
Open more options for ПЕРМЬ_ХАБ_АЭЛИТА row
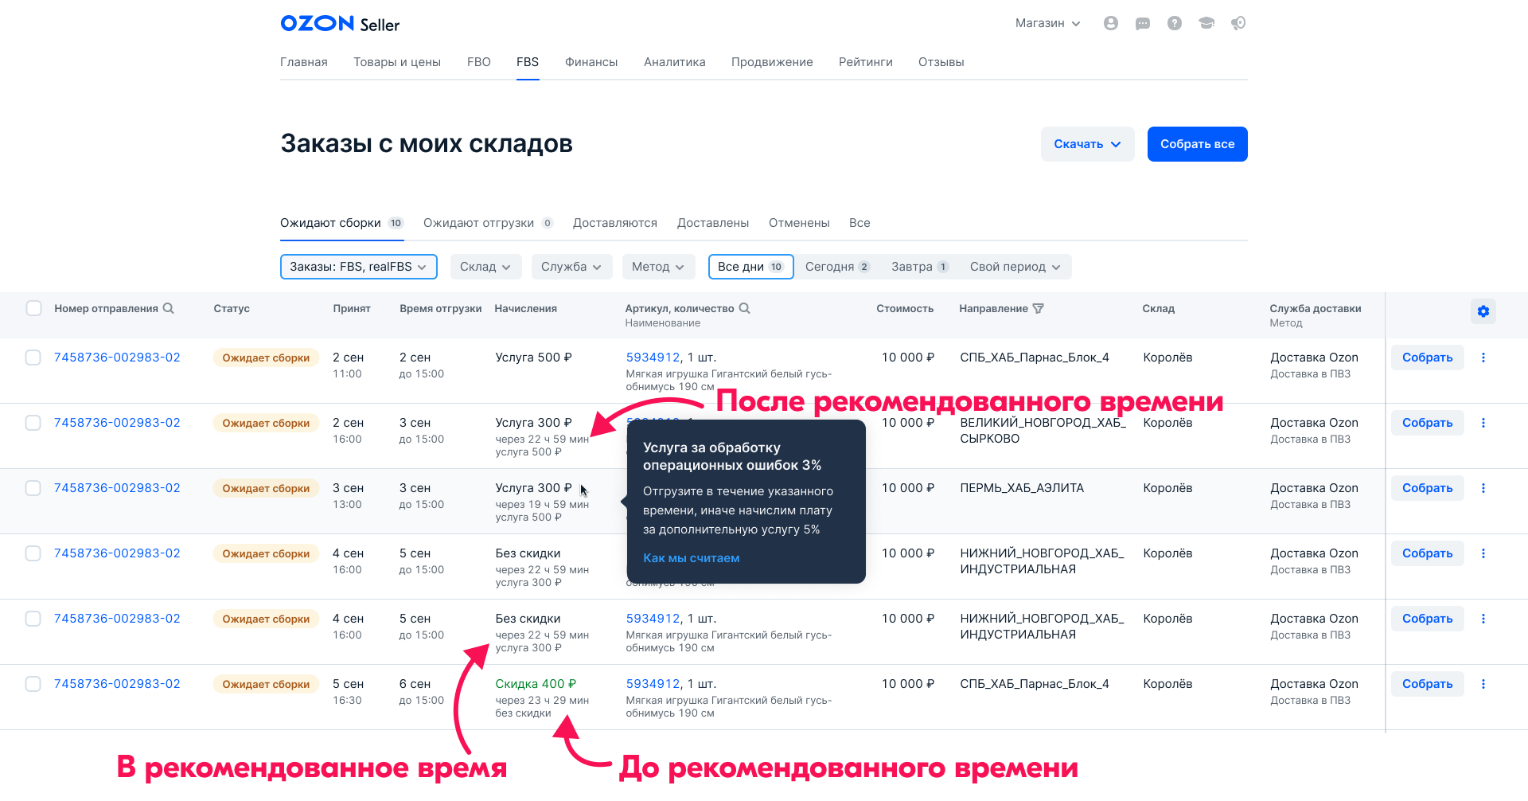[1483, 488]
